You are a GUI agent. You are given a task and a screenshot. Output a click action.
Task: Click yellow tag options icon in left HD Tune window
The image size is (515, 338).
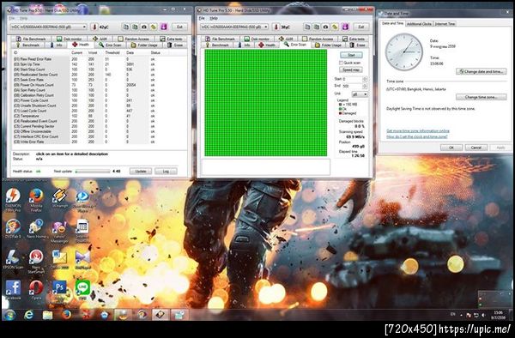[154, 27]
